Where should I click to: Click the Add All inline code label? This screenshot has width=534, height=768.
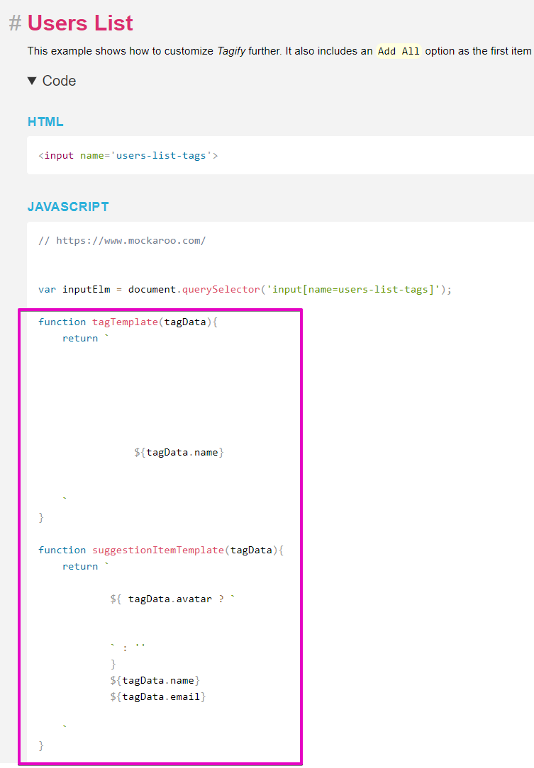pyautogui.click(x=399, y=52)
